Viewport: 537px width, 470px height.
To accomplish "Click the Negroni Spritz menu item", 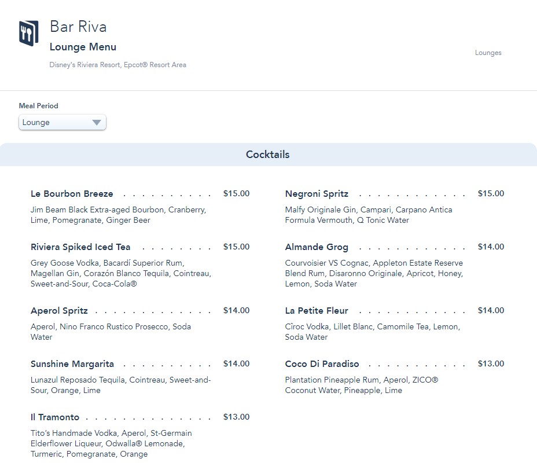I will (317, 194).
